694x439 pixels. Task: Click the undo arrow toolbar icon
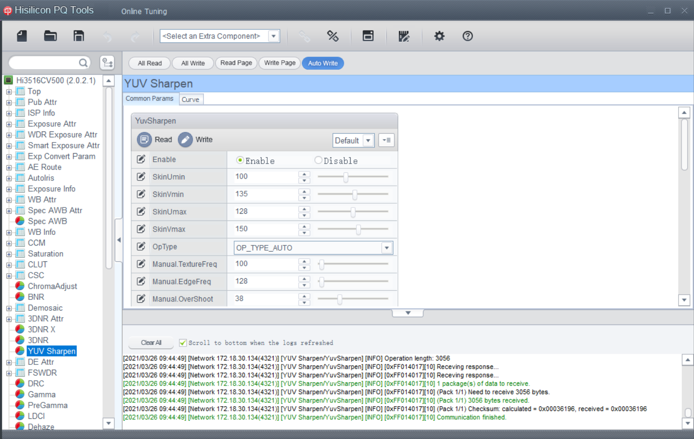pyautogui.click(x=107, y=36)
